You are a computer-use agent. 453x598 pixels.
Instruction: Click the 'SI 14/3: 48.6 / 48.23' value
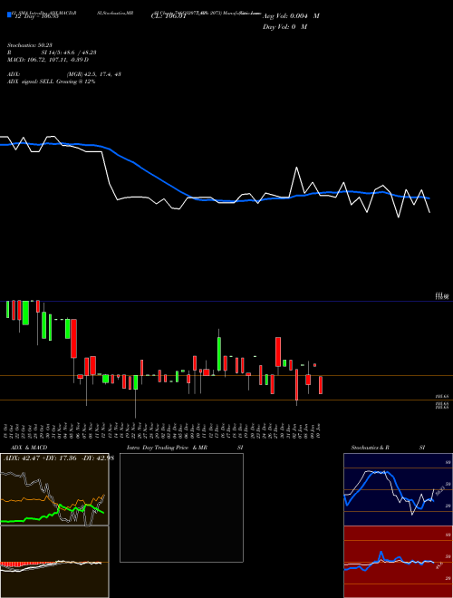click(x=69, y=53)
